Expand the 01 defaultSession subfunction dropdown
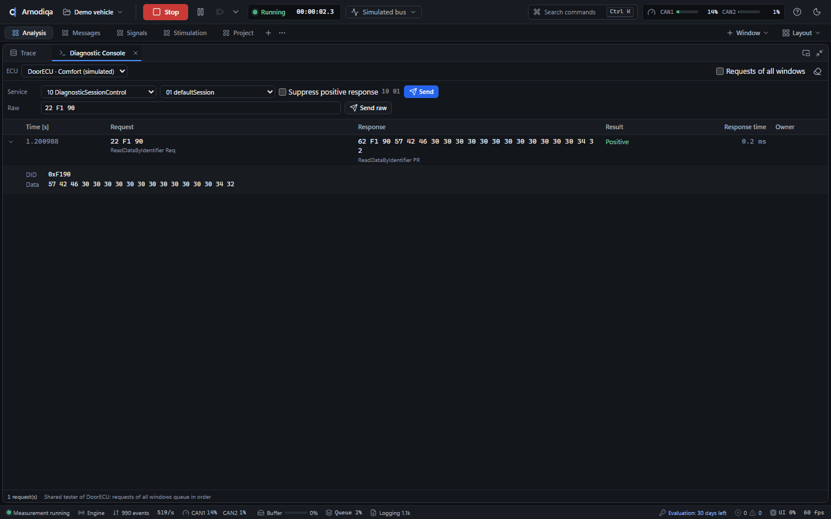This screenshot has height=519, width=831. [218, 92]
